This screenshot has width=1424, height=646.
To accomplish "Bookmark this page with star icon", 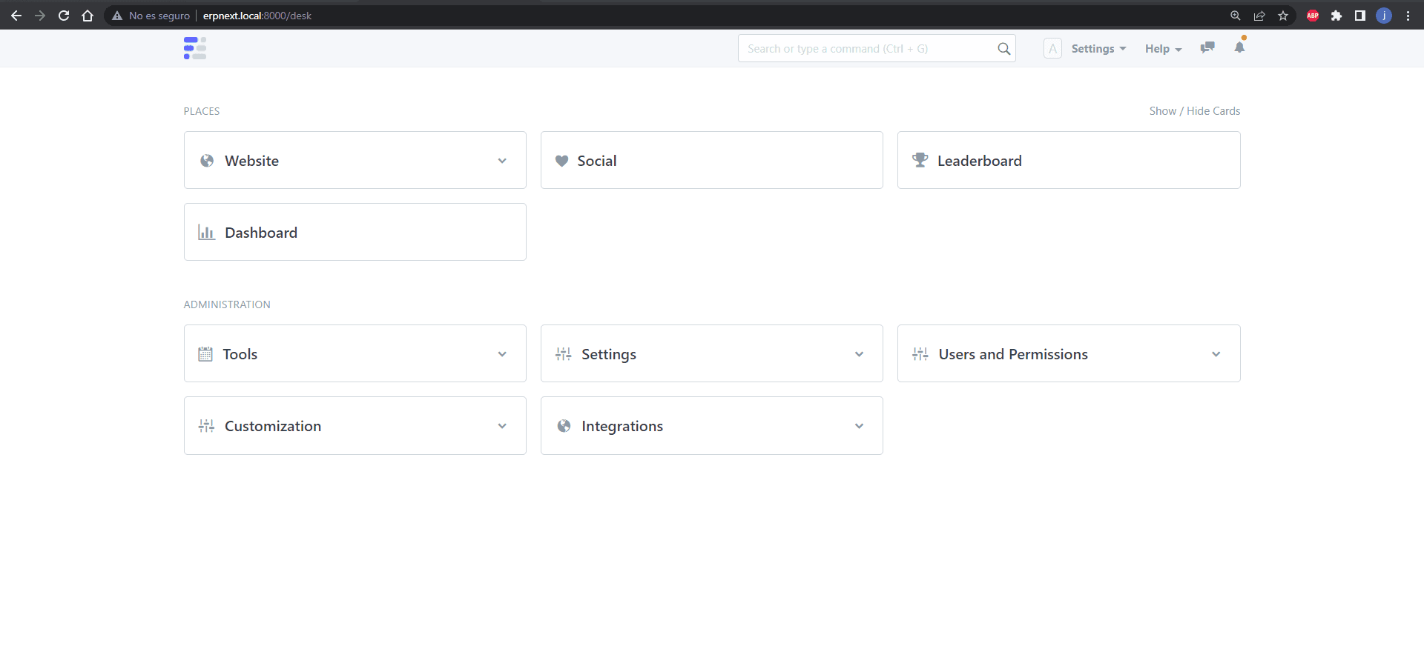I will pos(1283,16).
